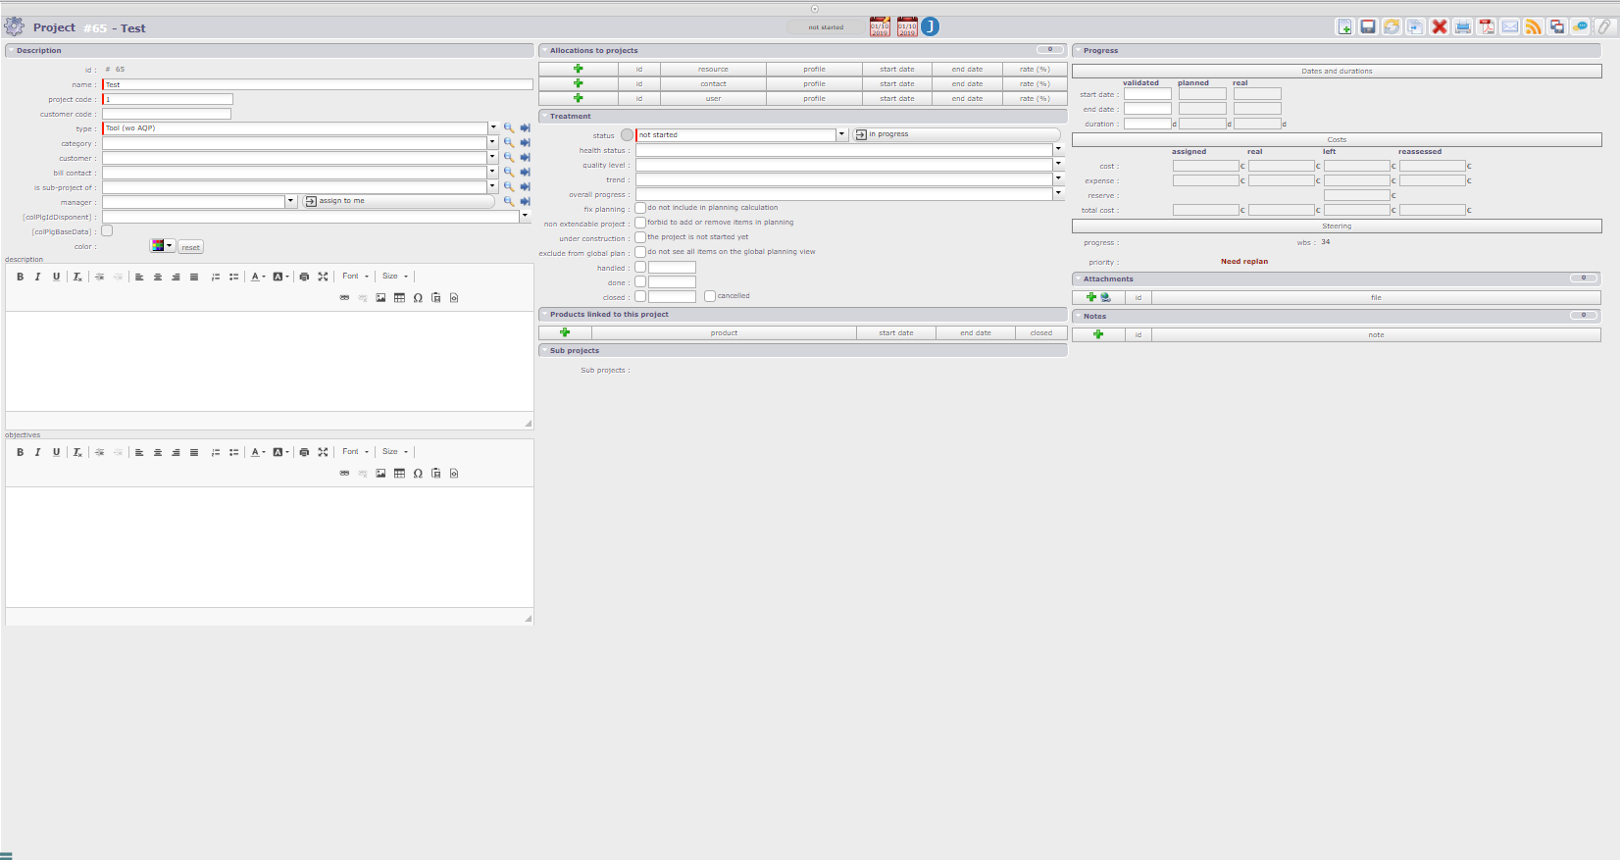This screenshot has height=860, width=1620.
Task: Expand the health status dropdown
Action: [x=1058, y=150]
